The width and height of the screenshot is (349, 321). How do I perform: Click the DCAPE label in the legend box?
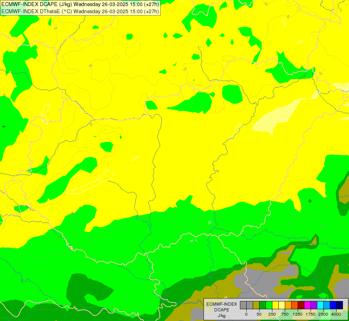[222, 310]
